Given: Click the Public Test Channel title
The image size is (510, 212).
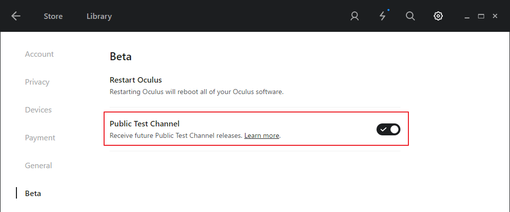Looking at the screenshot, I should click(144, 123).
